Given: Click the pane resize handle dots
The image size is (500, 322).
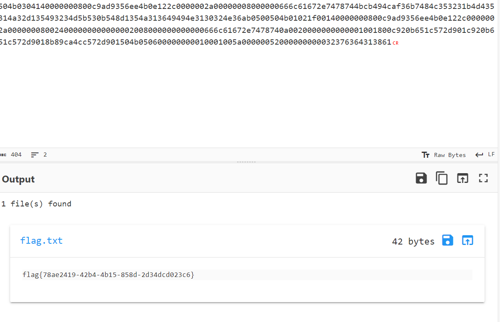Looking at the screenshot, I should [246, 162].
